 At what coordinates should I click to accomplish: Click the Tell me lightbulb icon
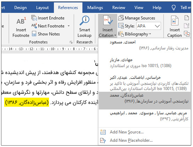[x=174, y=8]
